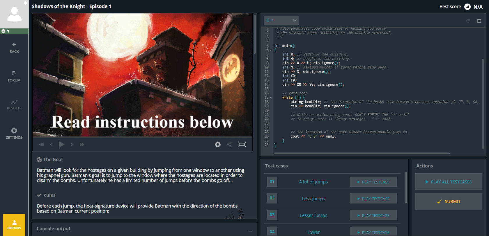Viewport: 489px width, 236px height.
Task: Select test case 'Less jumps'
Action: 313,199
